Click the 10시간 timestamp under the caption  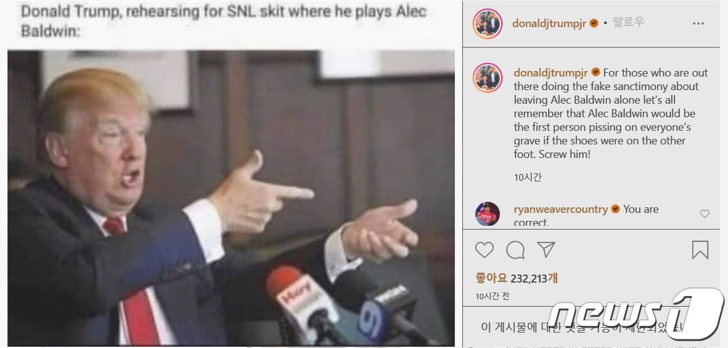coord(528,177)
